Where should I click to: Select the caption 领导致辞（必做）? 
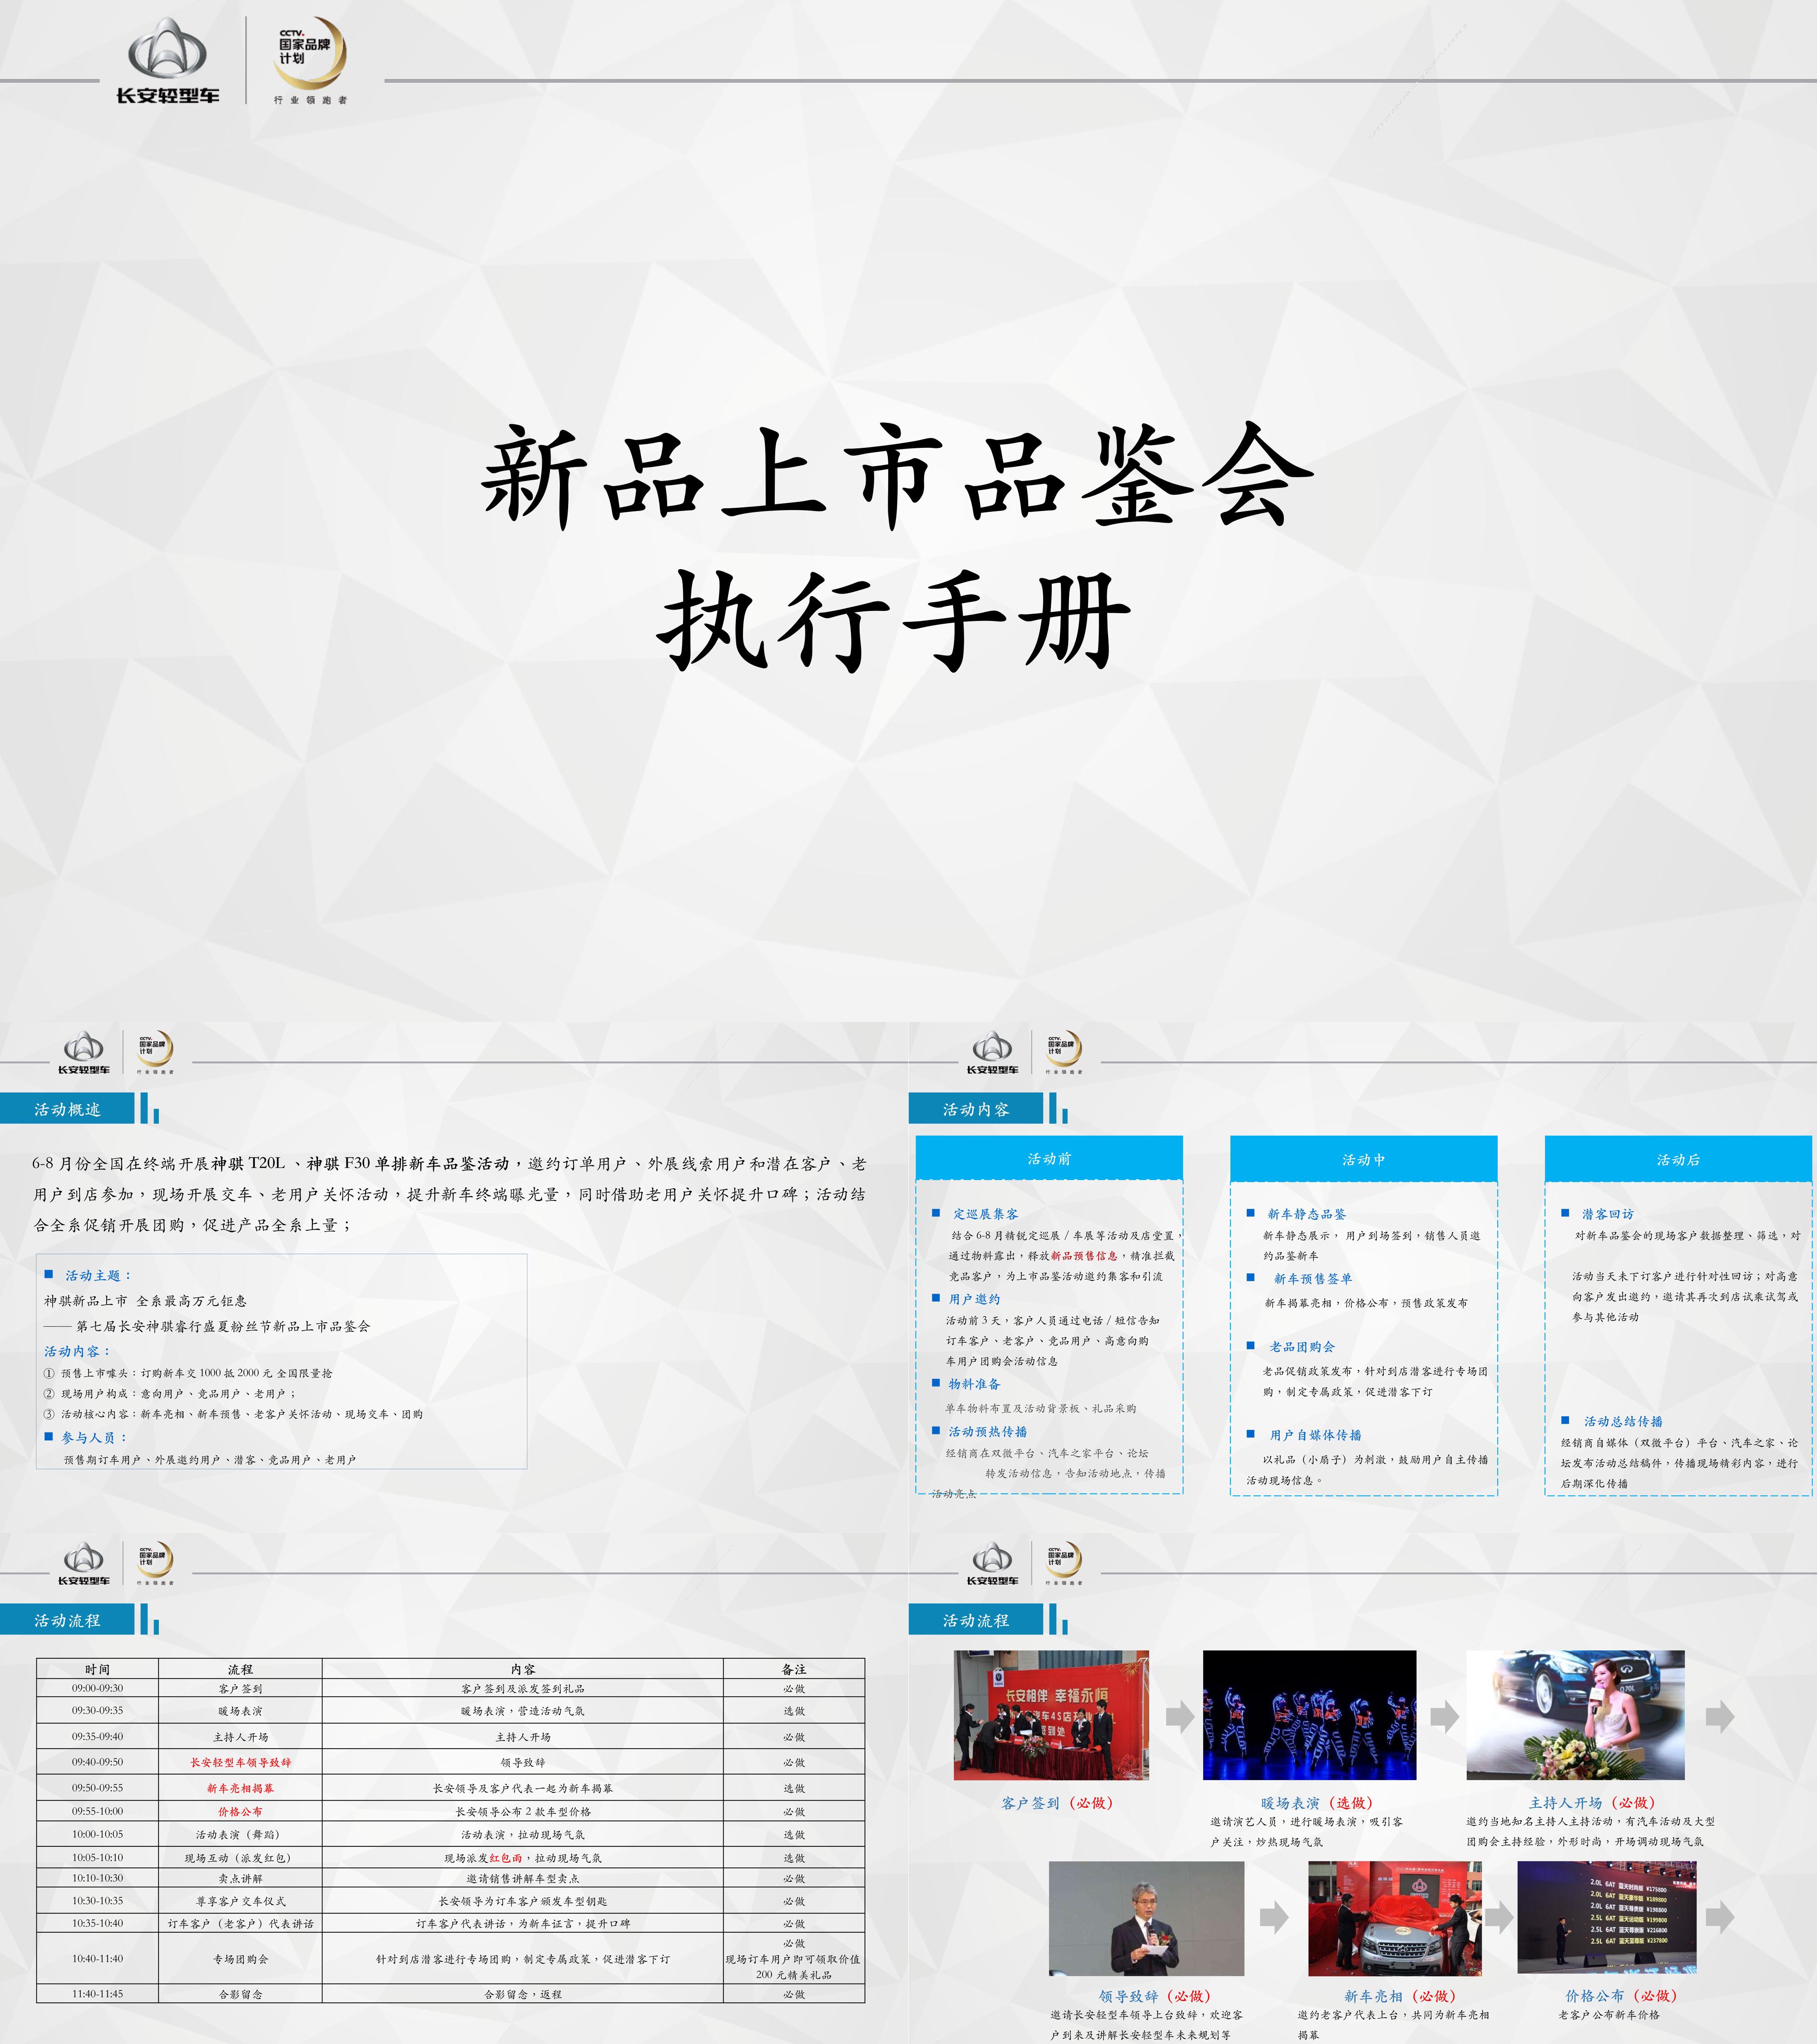(1155, 1996)
